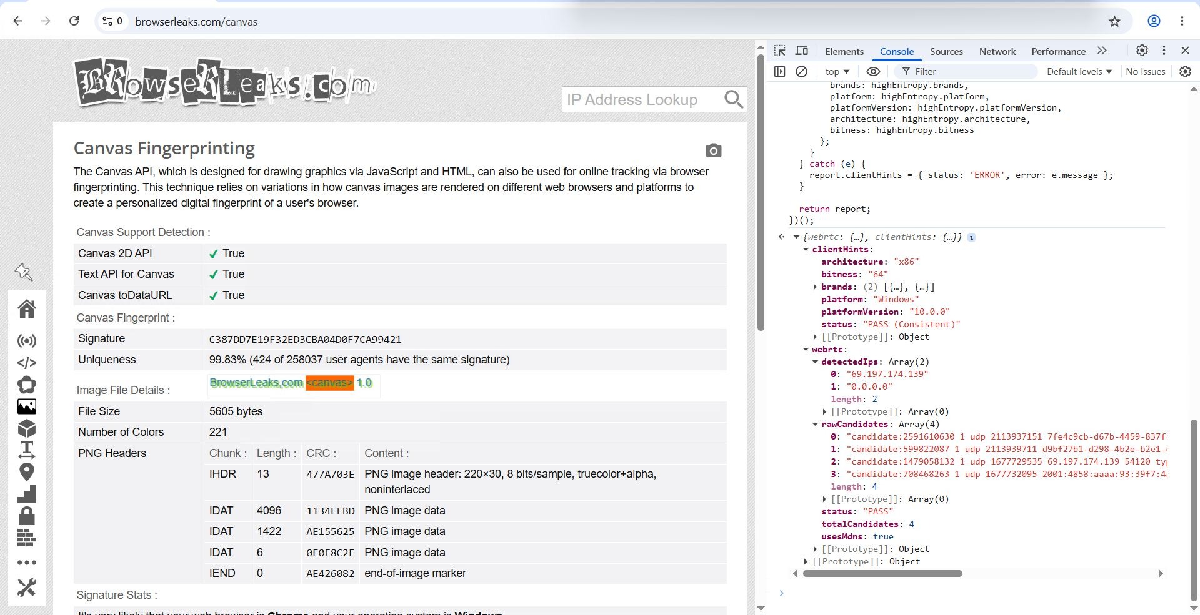Open console settings gear near No Issues
The height and width of the screenshot is (615, 1200).
(x=1185, y=71)
